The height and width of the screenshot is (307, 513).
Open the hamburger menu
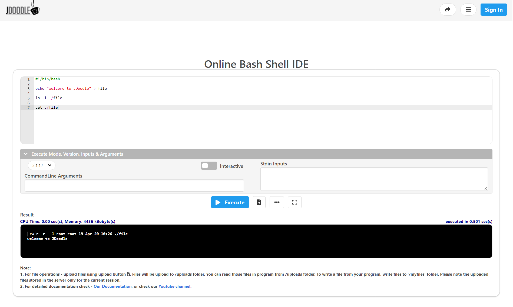tap(468, 10)
